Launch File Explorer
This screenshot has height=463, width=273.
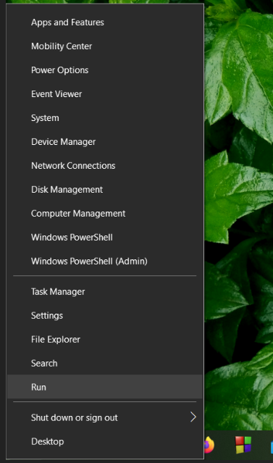[105, 340]
